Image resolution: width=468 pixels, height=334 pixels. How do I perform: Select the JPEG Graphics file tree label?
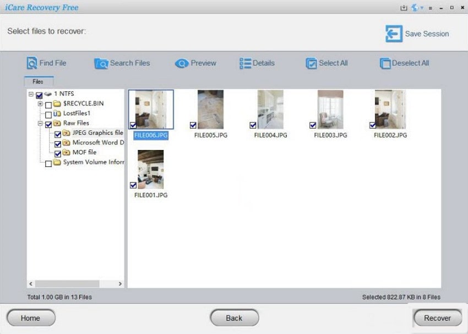[97, 133]
